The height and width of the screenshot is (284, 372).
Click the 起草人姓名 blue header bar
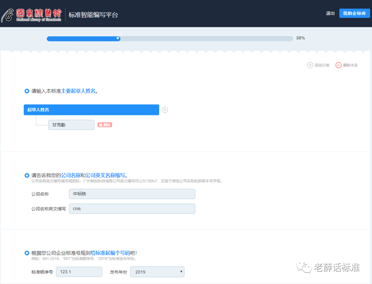pos(91,110)
